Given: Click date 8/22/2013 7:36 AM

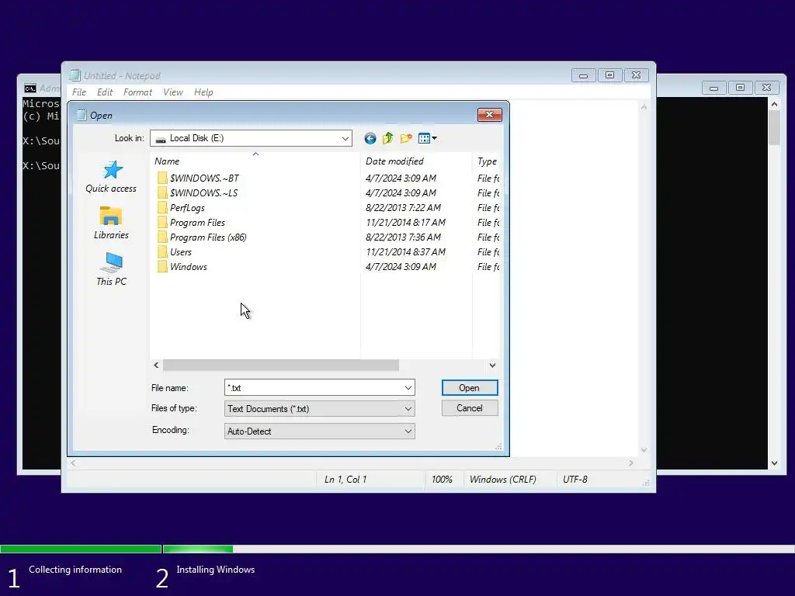Looking at the screenshot, I should (403, 237).
